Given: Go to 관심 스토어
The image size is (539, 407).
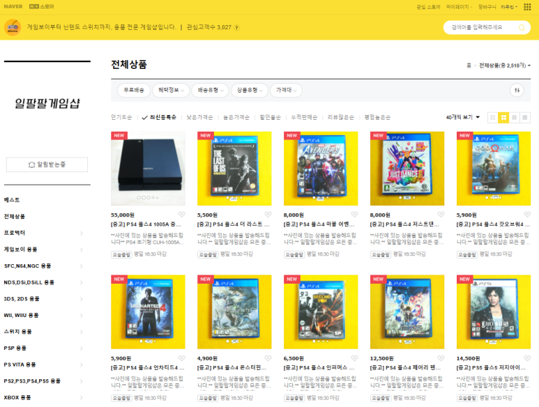Looking at the screenshot, I should pos(428,7).
